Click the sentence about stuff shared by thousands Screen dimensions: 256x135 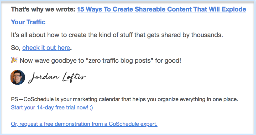click(117, 35)
